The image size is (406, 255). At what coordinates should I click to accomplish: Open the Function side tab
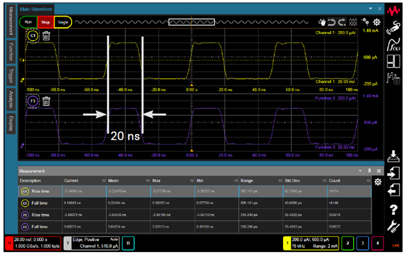(11, 52)
